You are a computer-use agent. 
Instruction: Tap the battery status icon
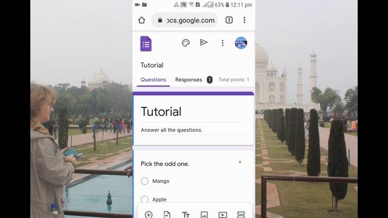227,5
